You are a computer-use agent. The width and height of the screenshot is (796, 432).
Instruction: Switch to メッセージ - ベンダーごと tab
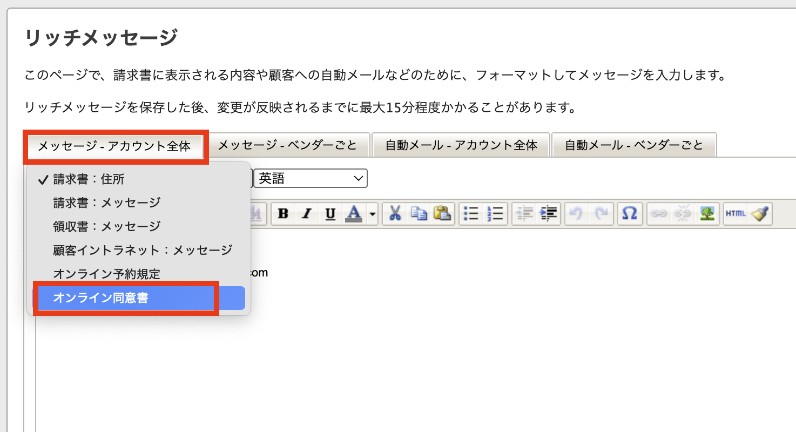click(x=287, y=145)
